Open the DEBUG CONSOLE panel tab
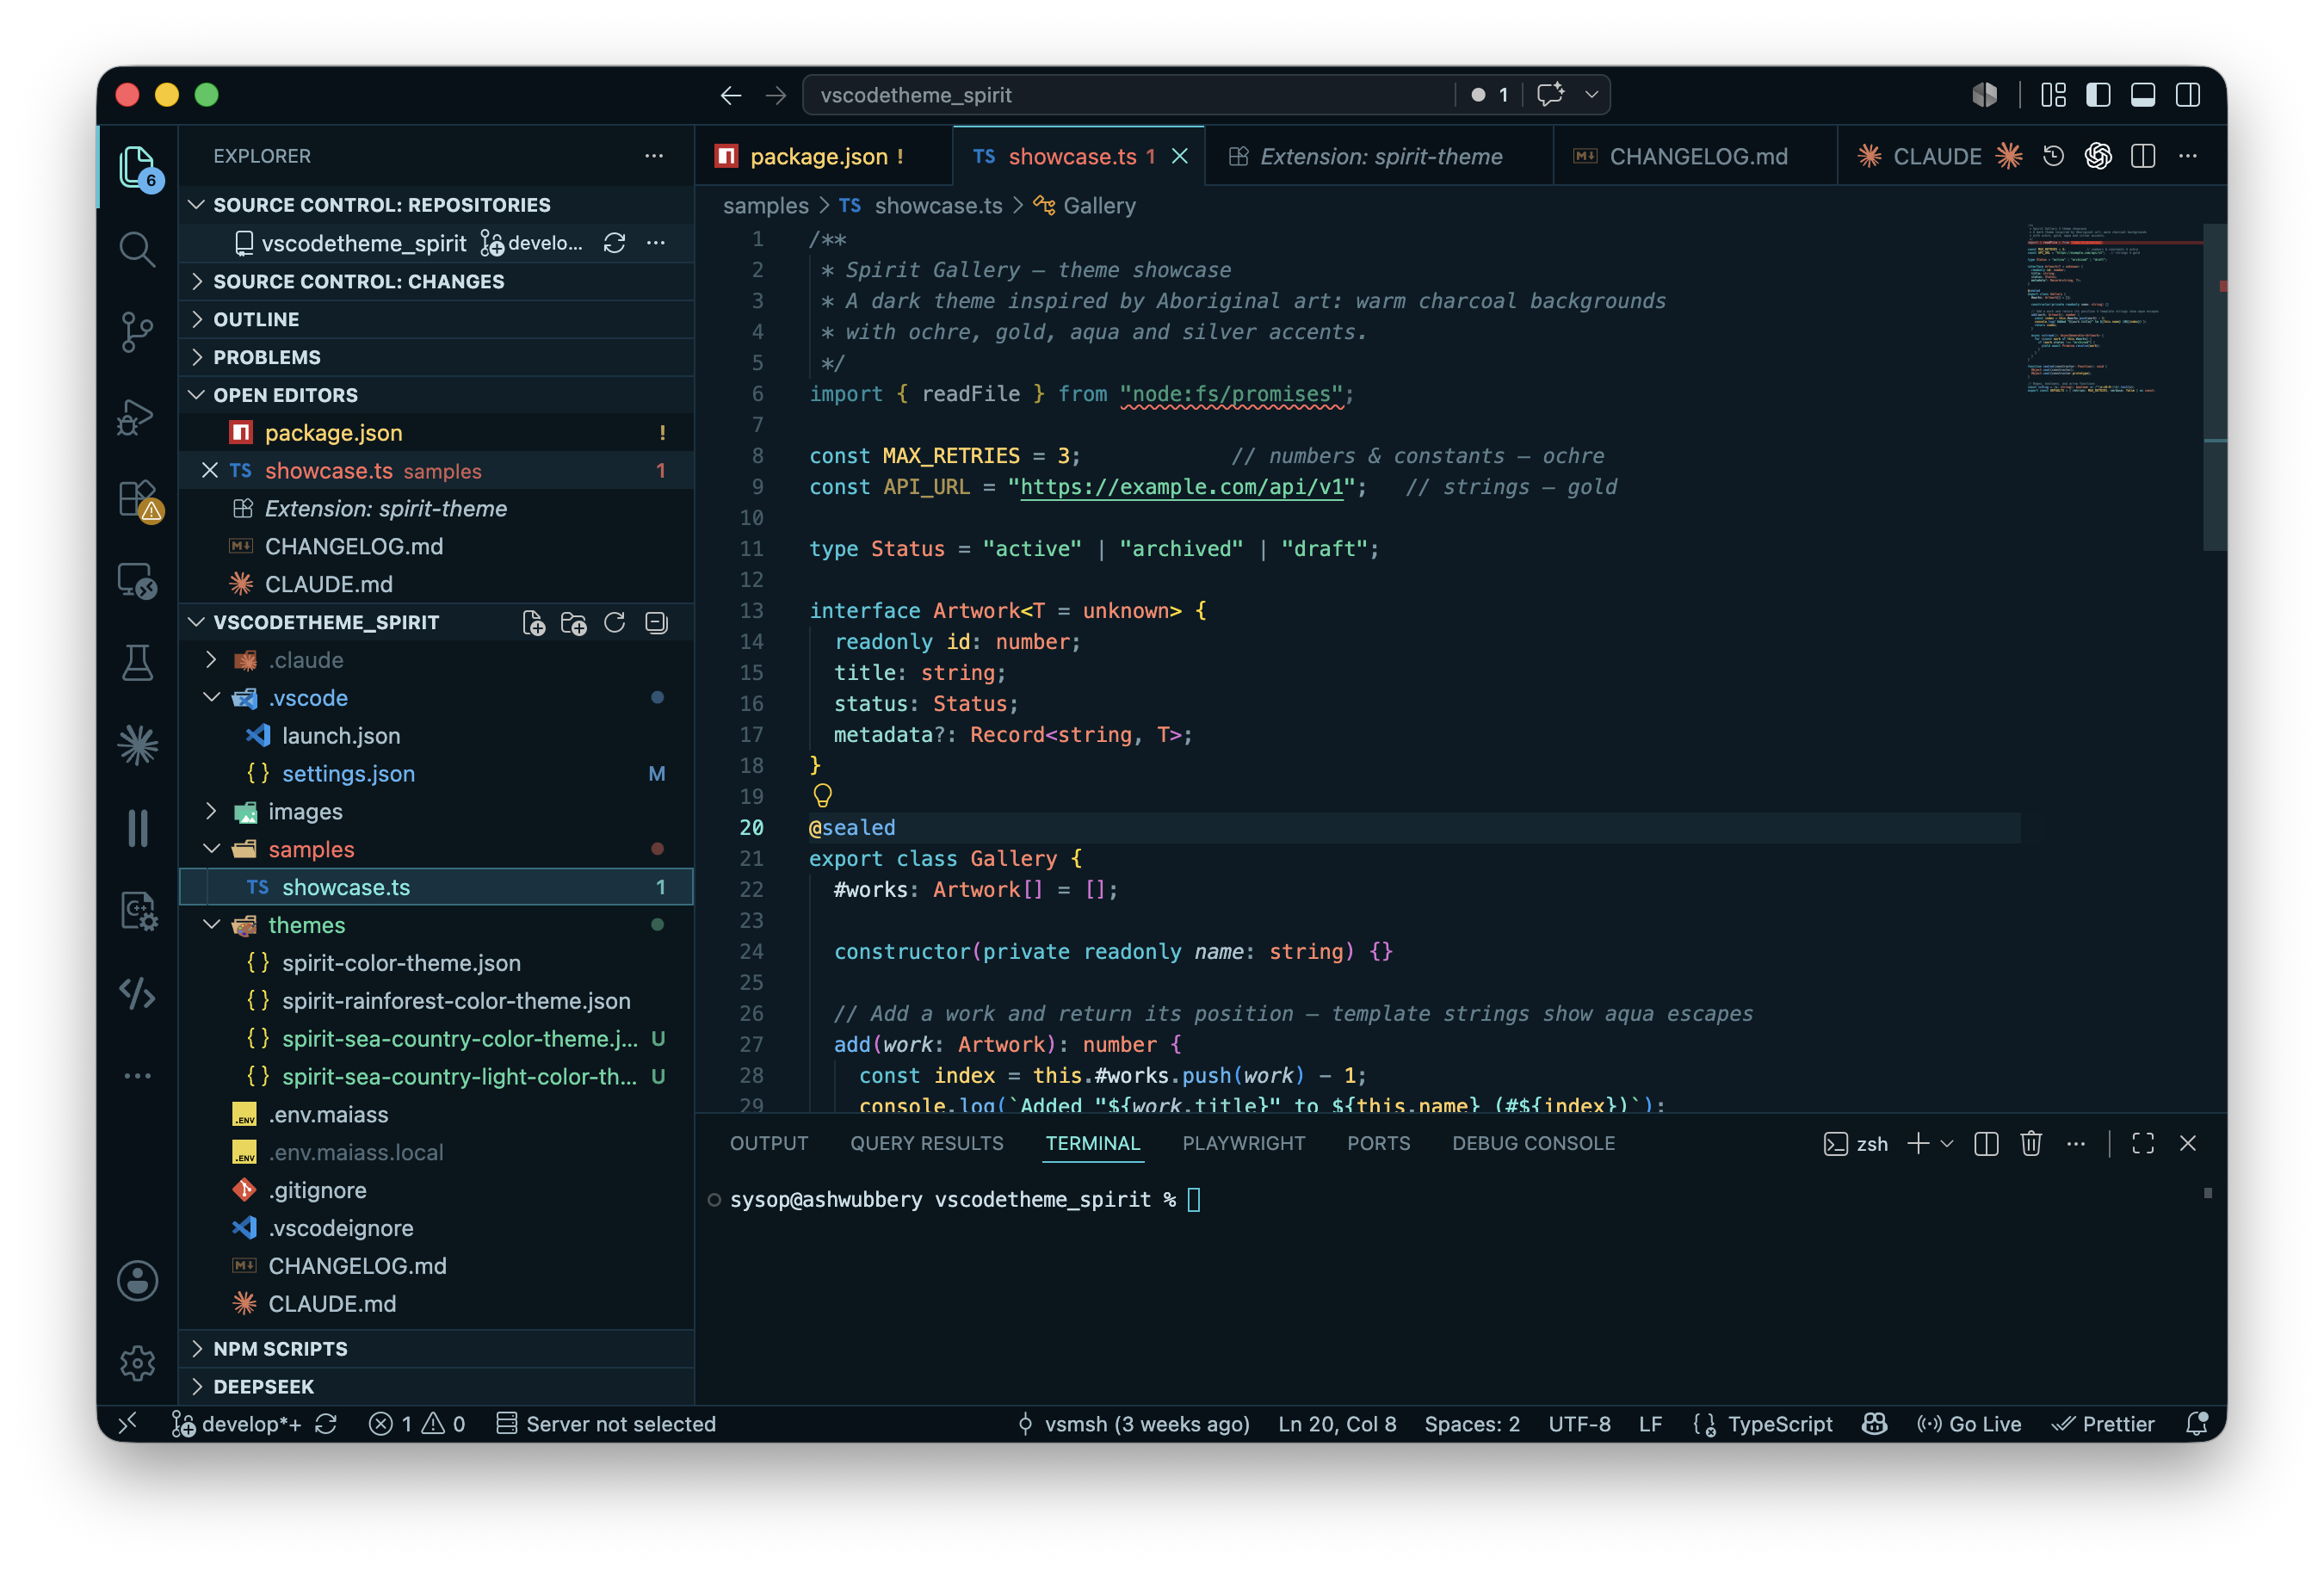Image resolution: width=2324 pixels, height=1570 pixels. click(x=1533, y=1143)
